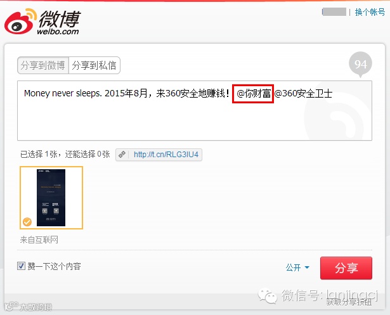Viewport: 390px width, 315px height.
Task: Click the orange checkmark on selected image
Action: (27, 222)
